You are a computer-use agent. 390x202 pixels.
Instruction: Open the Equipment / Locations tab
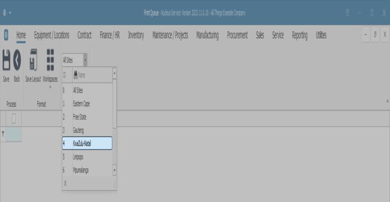click(52, 35)
